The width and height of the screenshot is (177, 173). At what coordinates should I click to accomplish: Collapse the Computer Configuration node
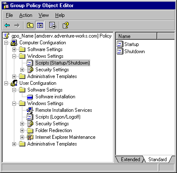coord(6,43)
